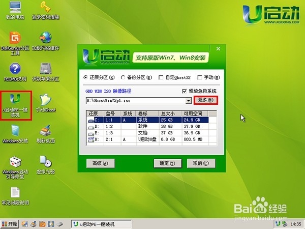Image resolution: width=305 pixels, height=229 pixels.
Task: Click 刷新桌面 brush icon
Action: click(x=46, y=134)
